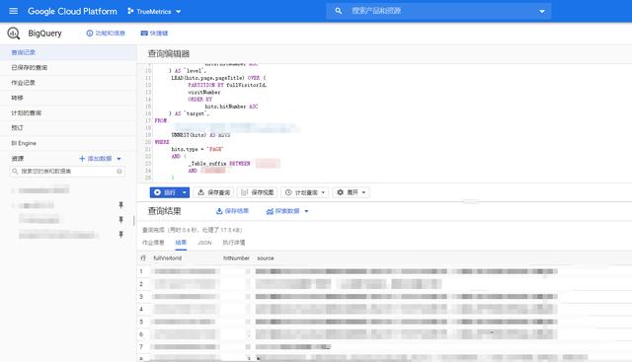Switch to the 作业信息 tab
The image size is (632, 362).
(153, 243)
